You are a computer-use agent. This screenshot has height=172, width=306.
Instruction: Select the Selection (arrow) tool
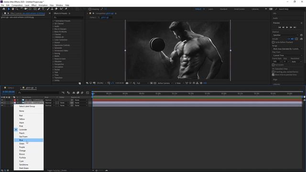[x=9, y=9]
